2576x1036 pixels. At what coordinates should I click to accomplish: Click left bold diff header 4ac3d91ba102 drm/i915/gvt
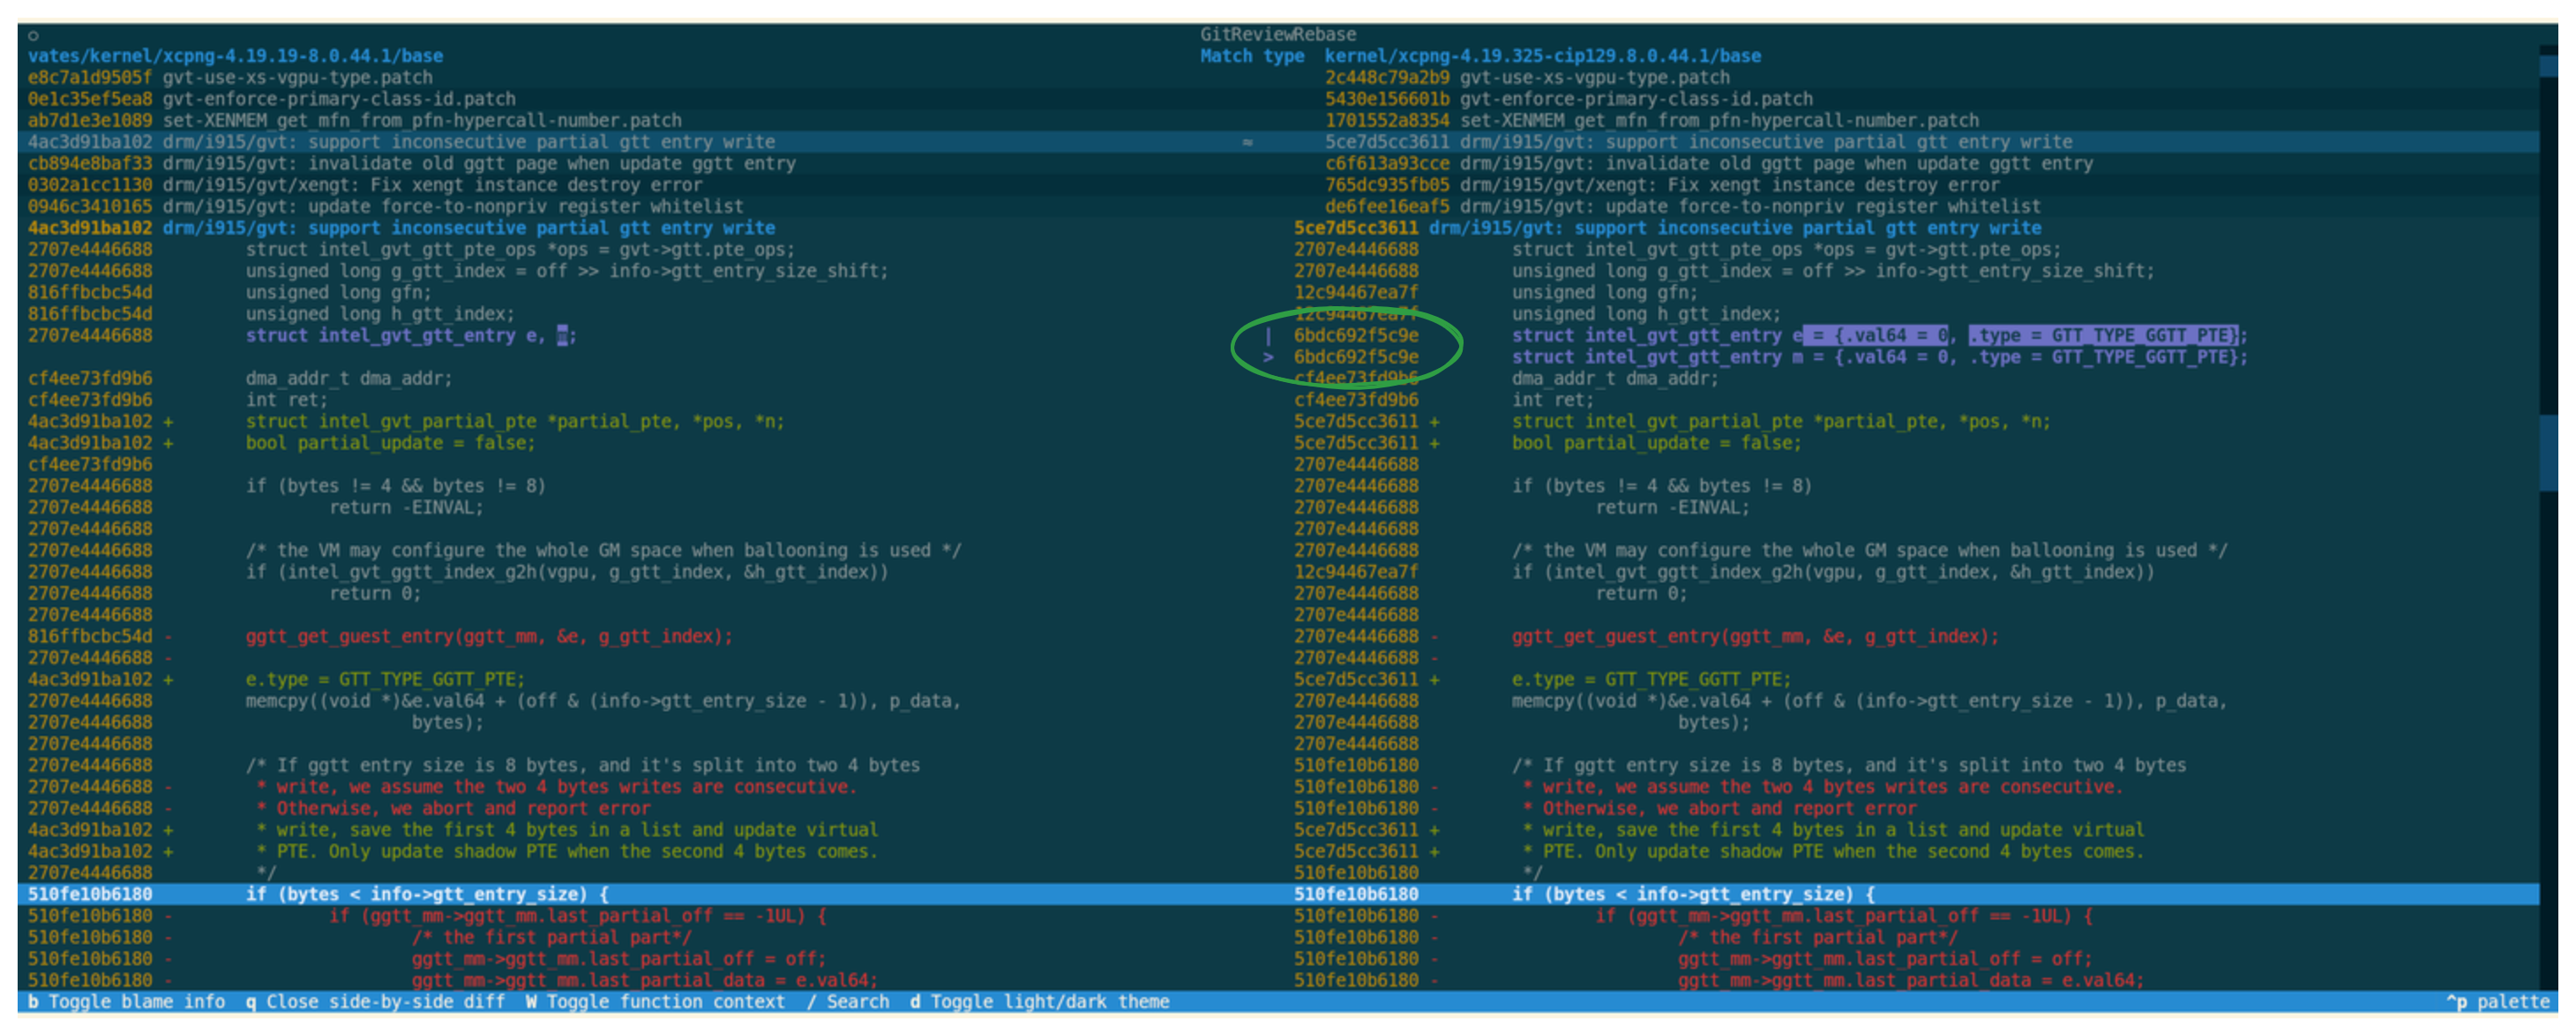click(401, 228)
